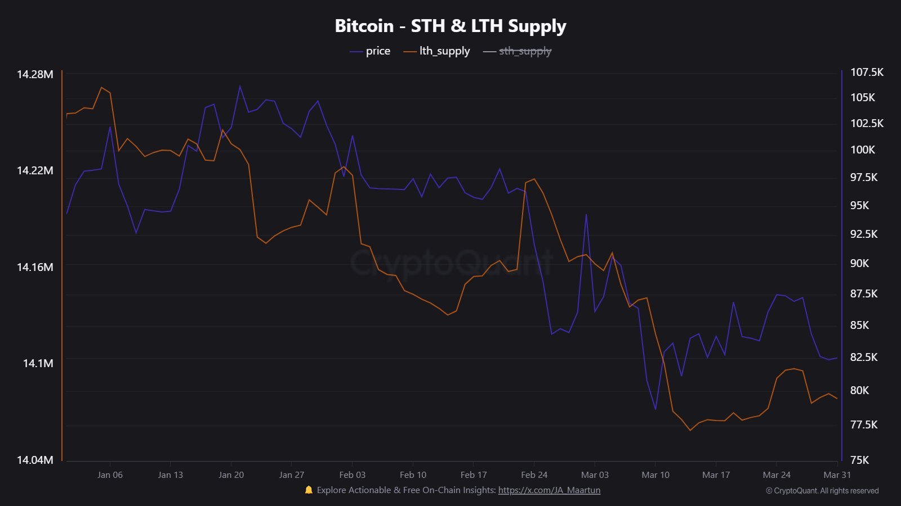Toggle the price series legend label
This screenshot has width=901, height=506.
378,51
